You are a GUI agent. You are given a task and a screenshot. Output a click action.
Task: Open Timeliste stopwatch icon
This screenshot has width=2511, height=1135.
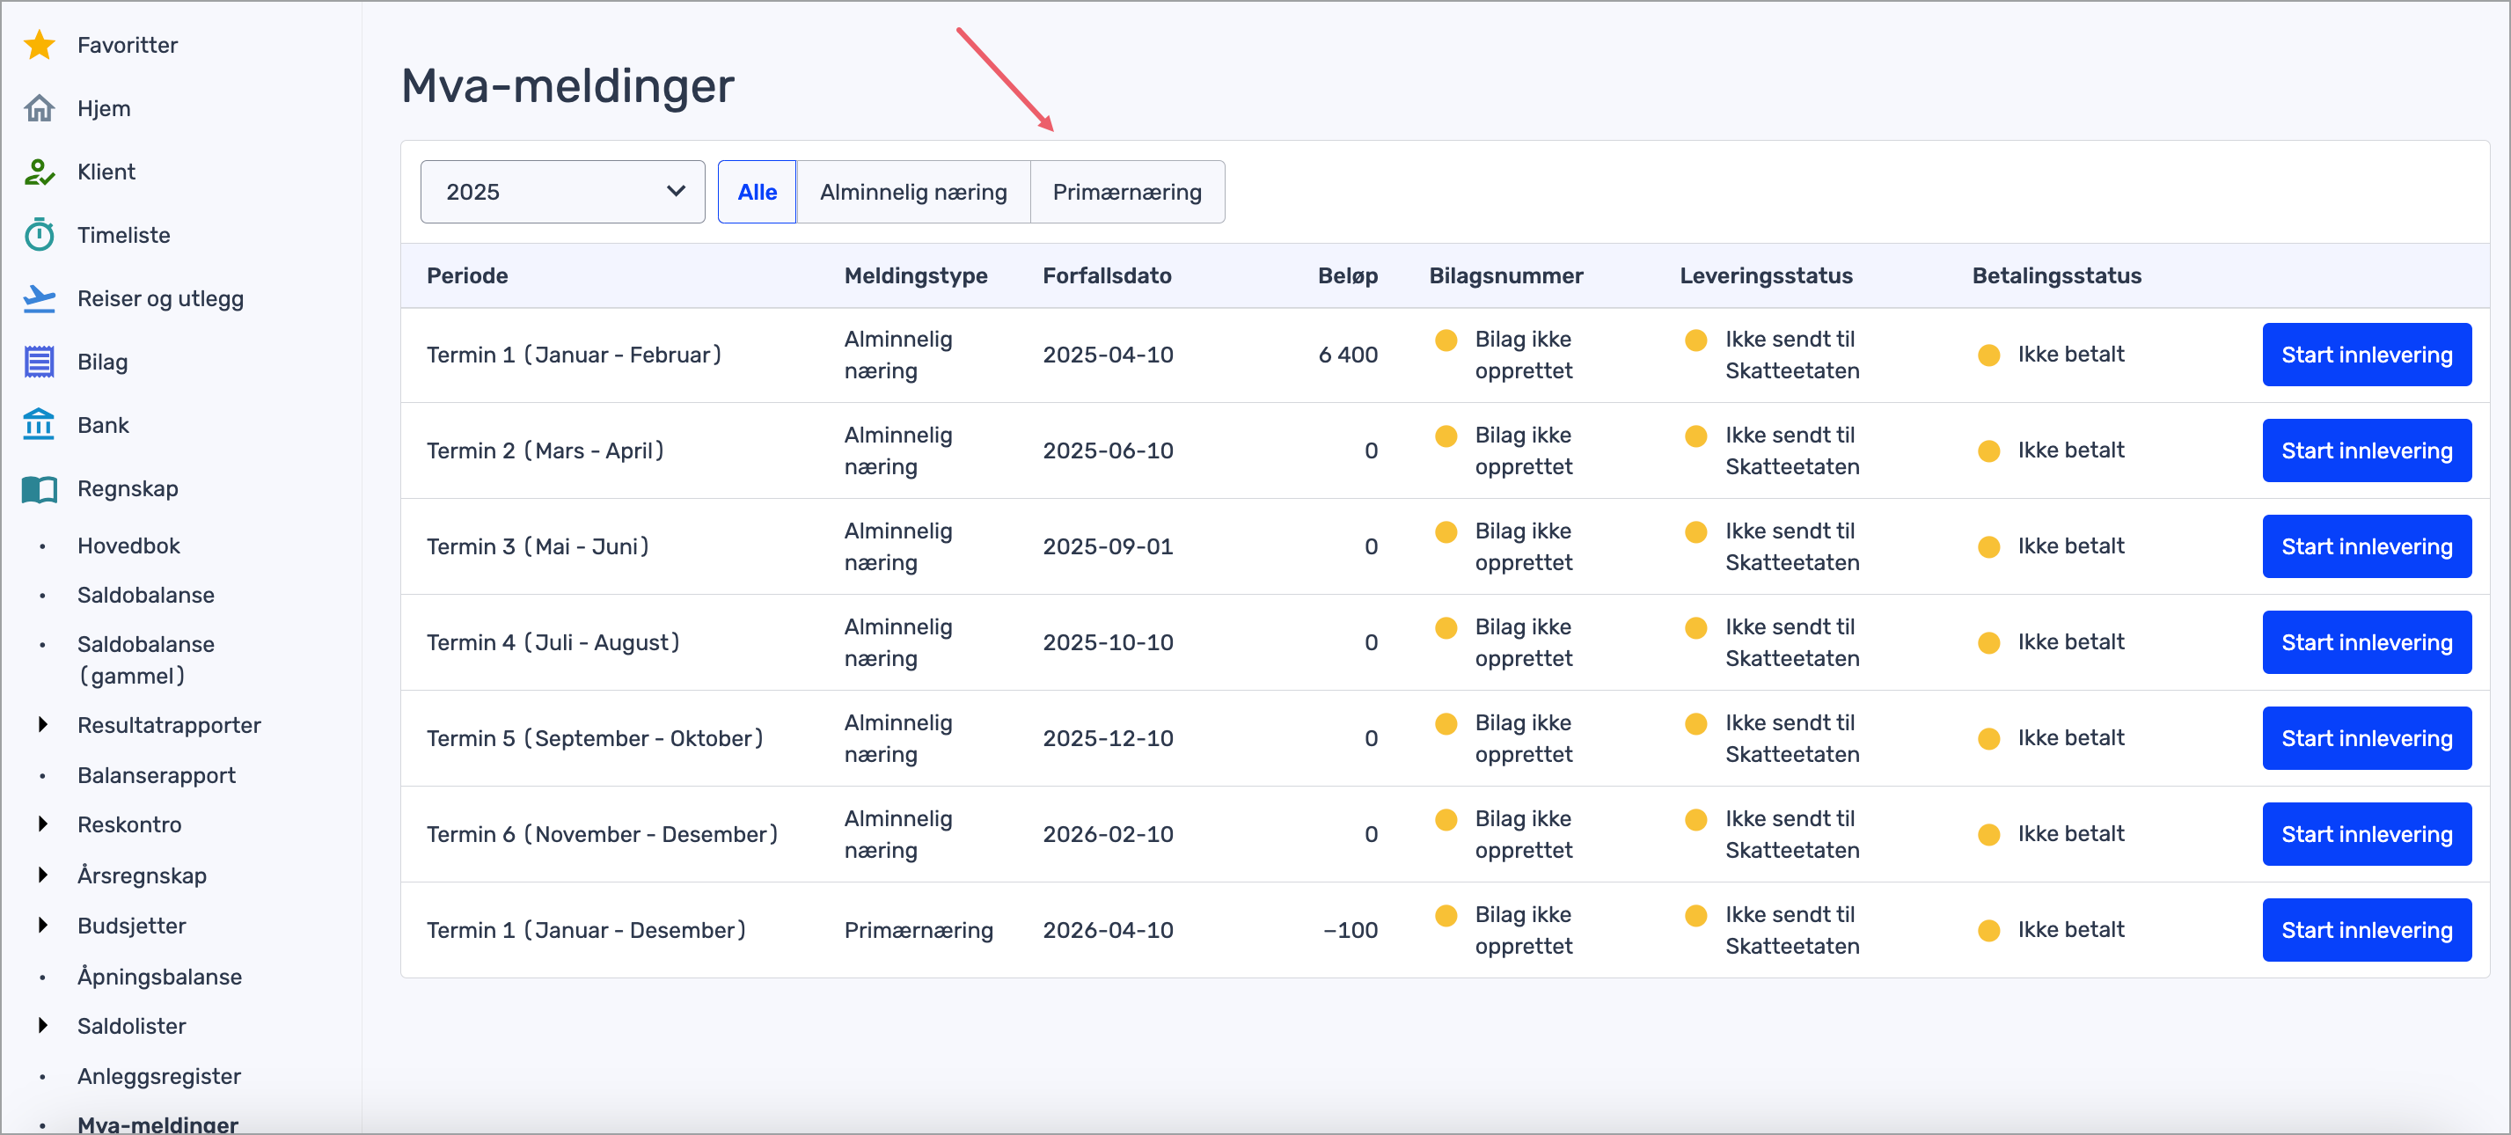[x=39, y=235]
